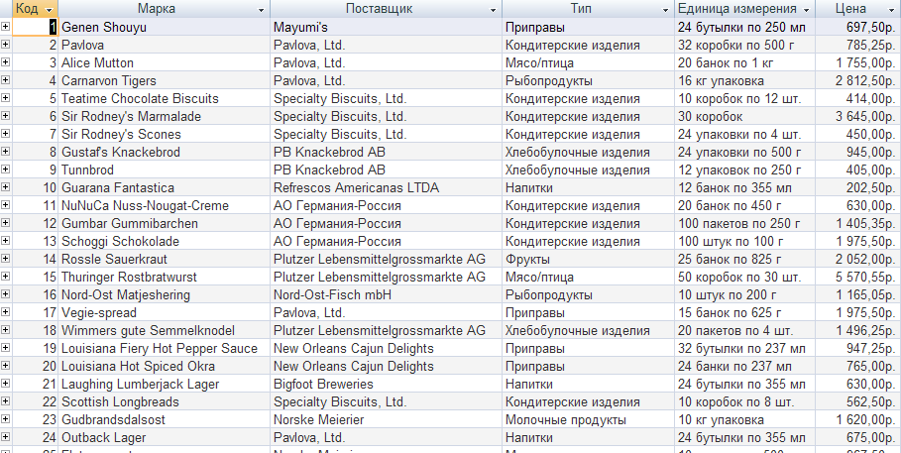This screenshot has width=901, height=453.
Task: Click the price cell 3 645,00р.
Action: [858, 116]
